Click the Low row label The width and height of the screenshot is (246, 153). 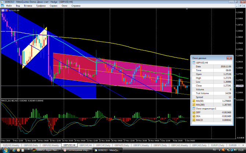[x=198, y=82]
